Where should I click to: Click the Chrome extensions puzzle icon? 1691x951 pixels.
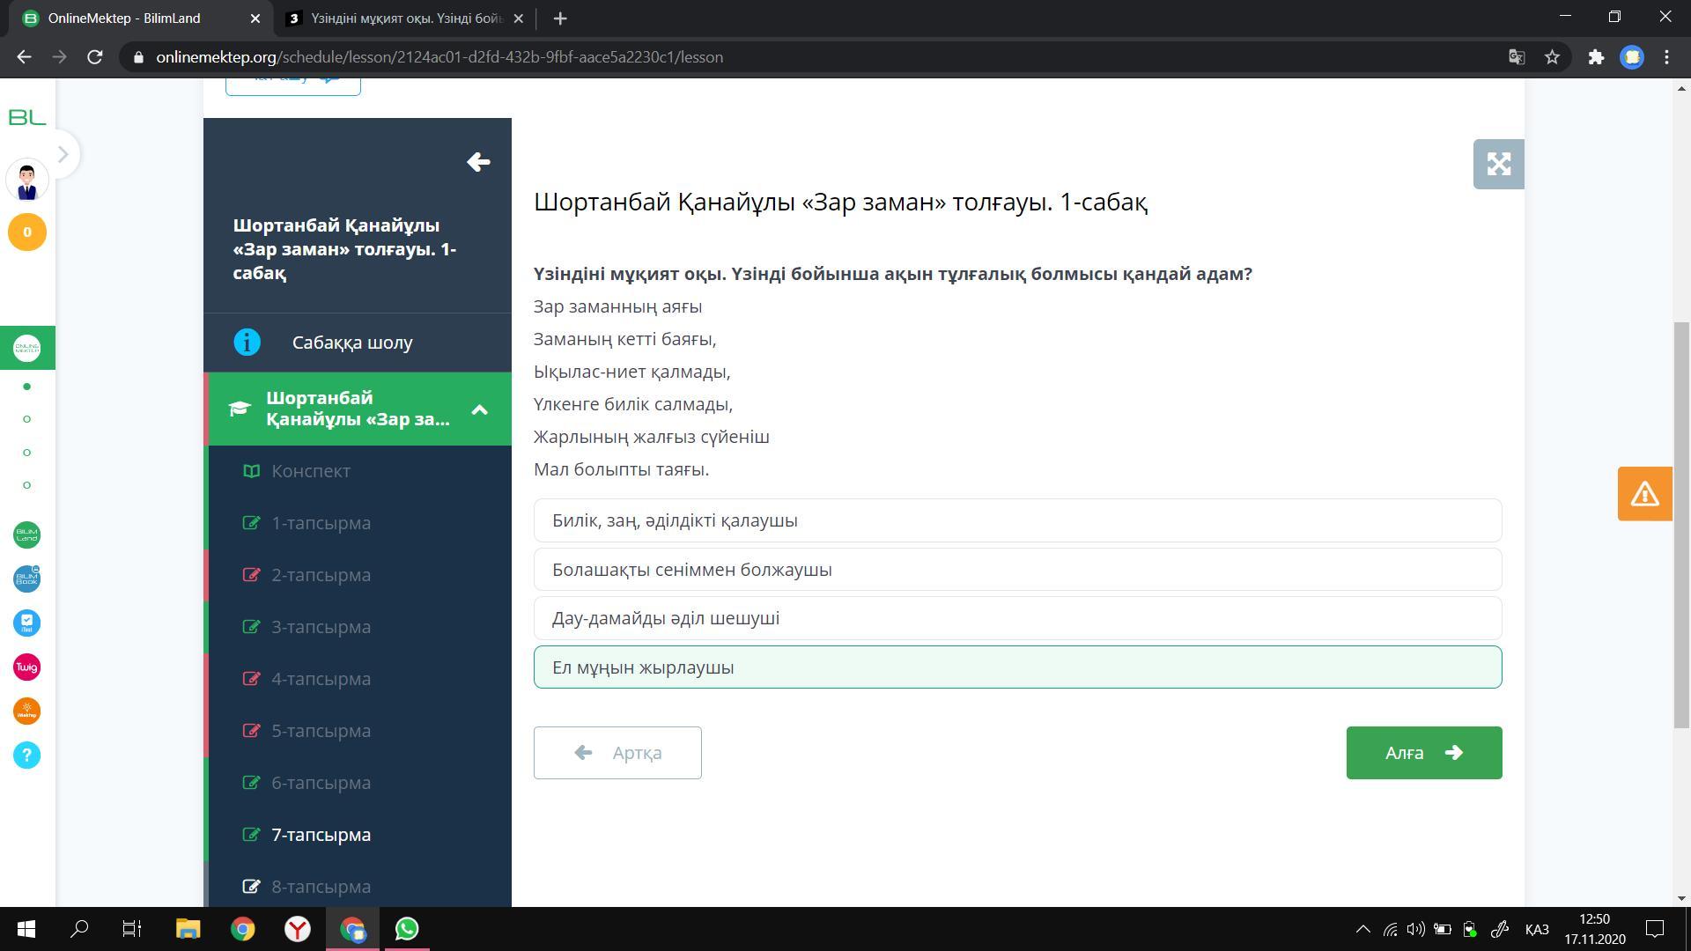click(1596, 57)
